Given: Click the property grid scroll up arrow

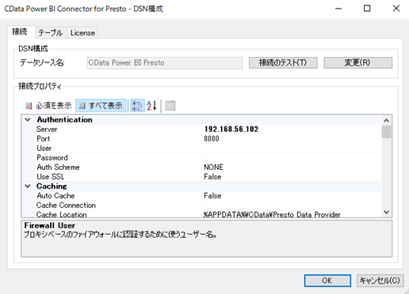Looking at the screenshot, I should point(386,120).
